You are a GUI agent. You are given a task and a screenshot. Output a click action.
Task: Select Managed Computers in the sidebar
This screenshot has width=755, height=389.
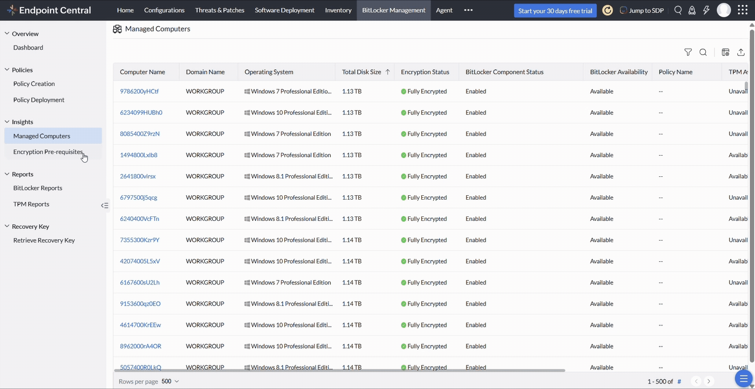point(53,136)
